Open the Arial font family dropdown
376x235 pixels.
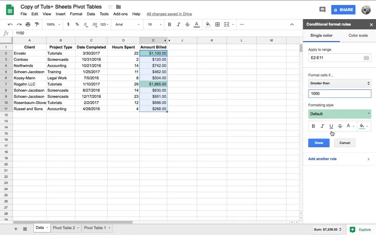127,24
